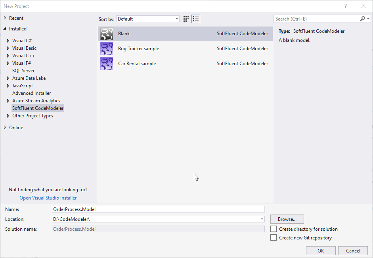
Task: Open Visual Studio Installer link
Action: (48, 198)
